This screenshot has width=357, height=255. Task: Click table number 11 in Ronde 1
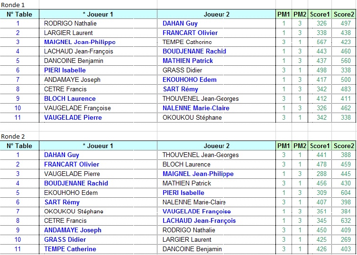pos(18,117)
